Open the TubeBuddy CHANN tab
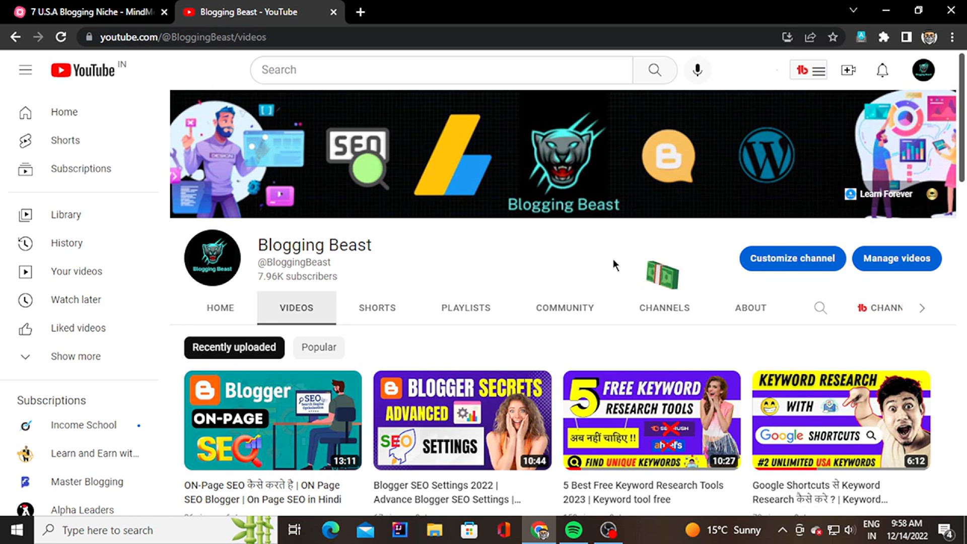 (x=880, y=308)
